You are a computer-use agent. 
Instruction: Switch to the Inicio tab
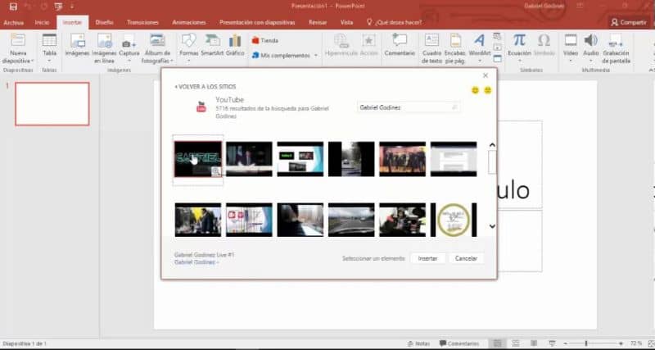(x=42, y=23)
